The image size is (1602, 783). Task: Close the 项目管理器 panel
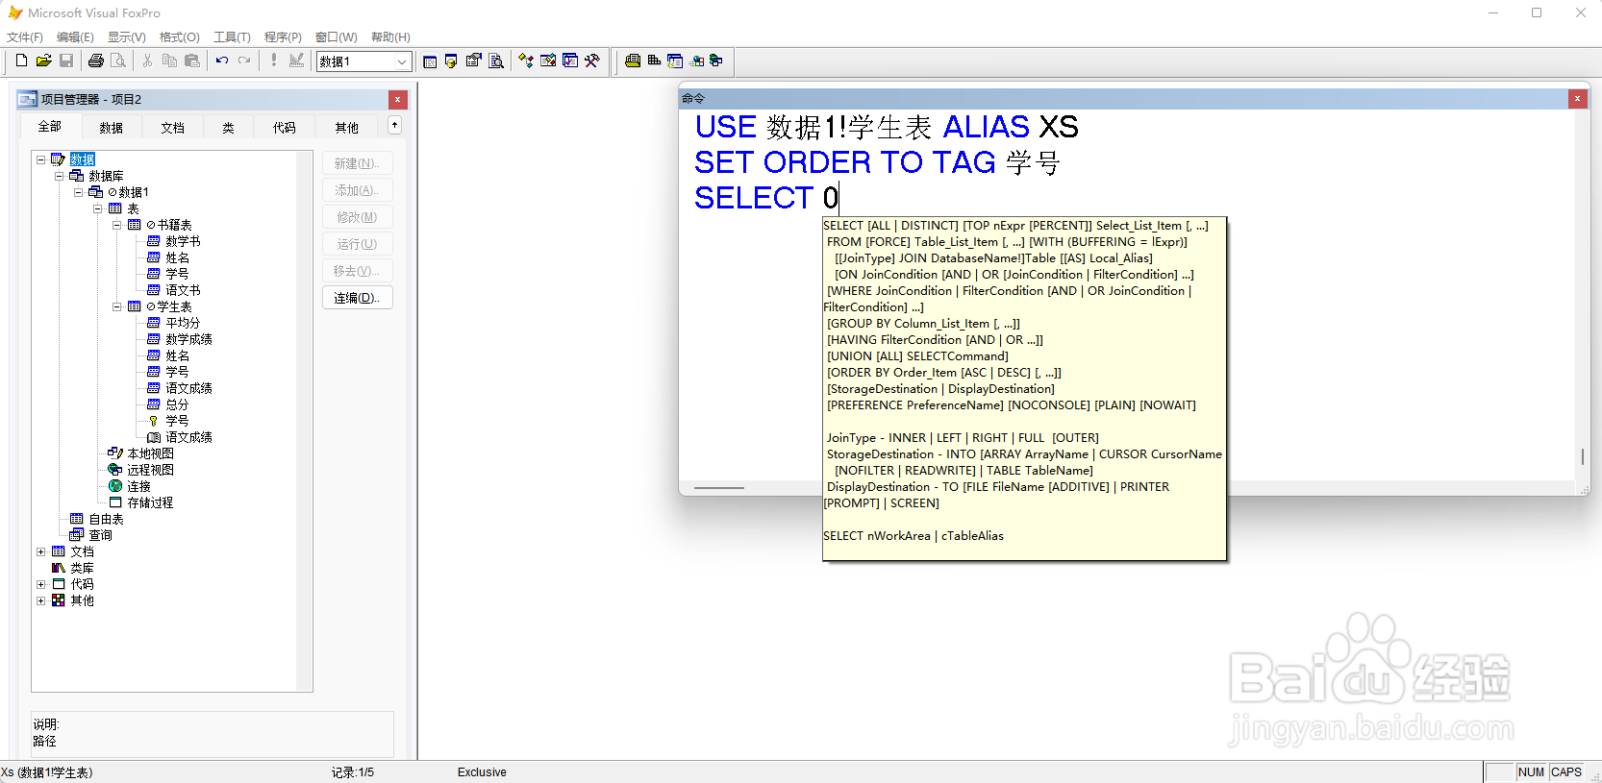(398, 100)
